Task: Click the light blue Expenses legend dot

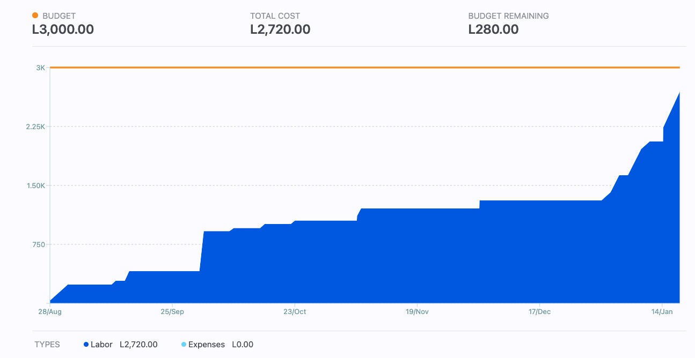Action: (x=184, y=345)
